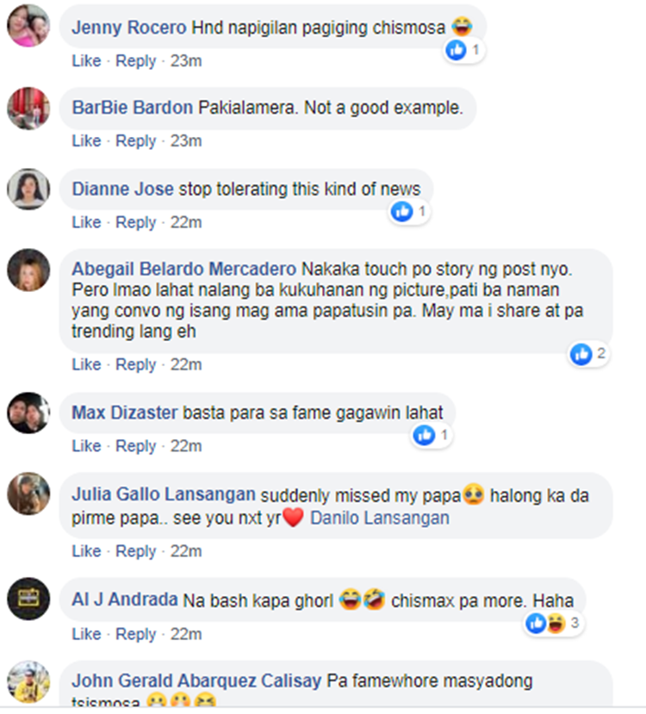Open reaction badge on Max Dizaster's comment
The image size is (646, 714).
[x=431, y=435]
